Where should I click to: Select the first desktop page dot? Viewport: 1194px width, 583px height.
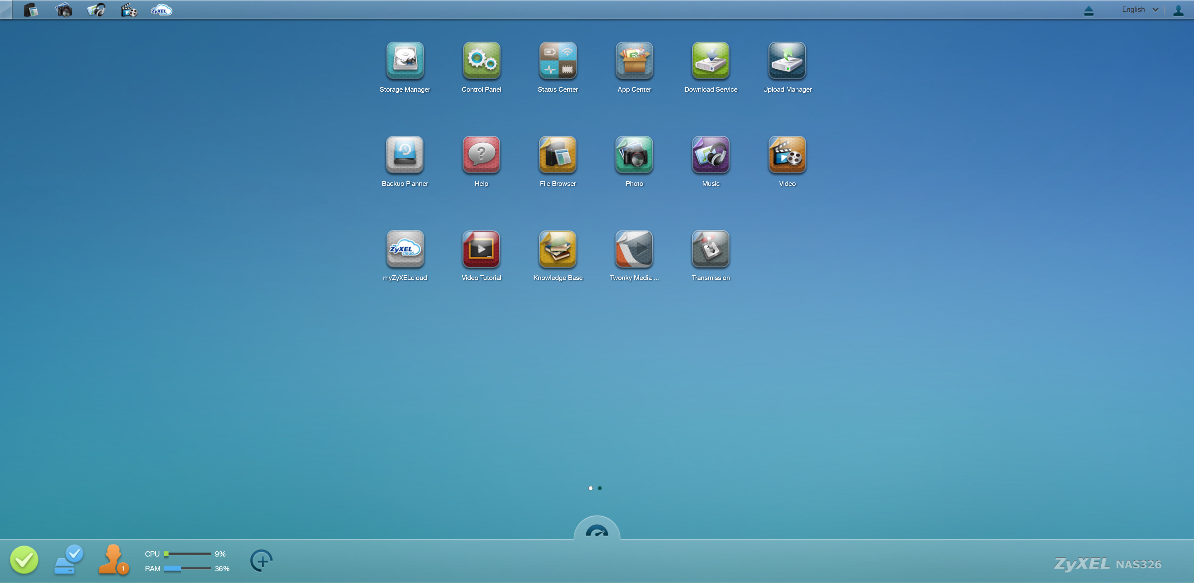(x=590, y=488)
